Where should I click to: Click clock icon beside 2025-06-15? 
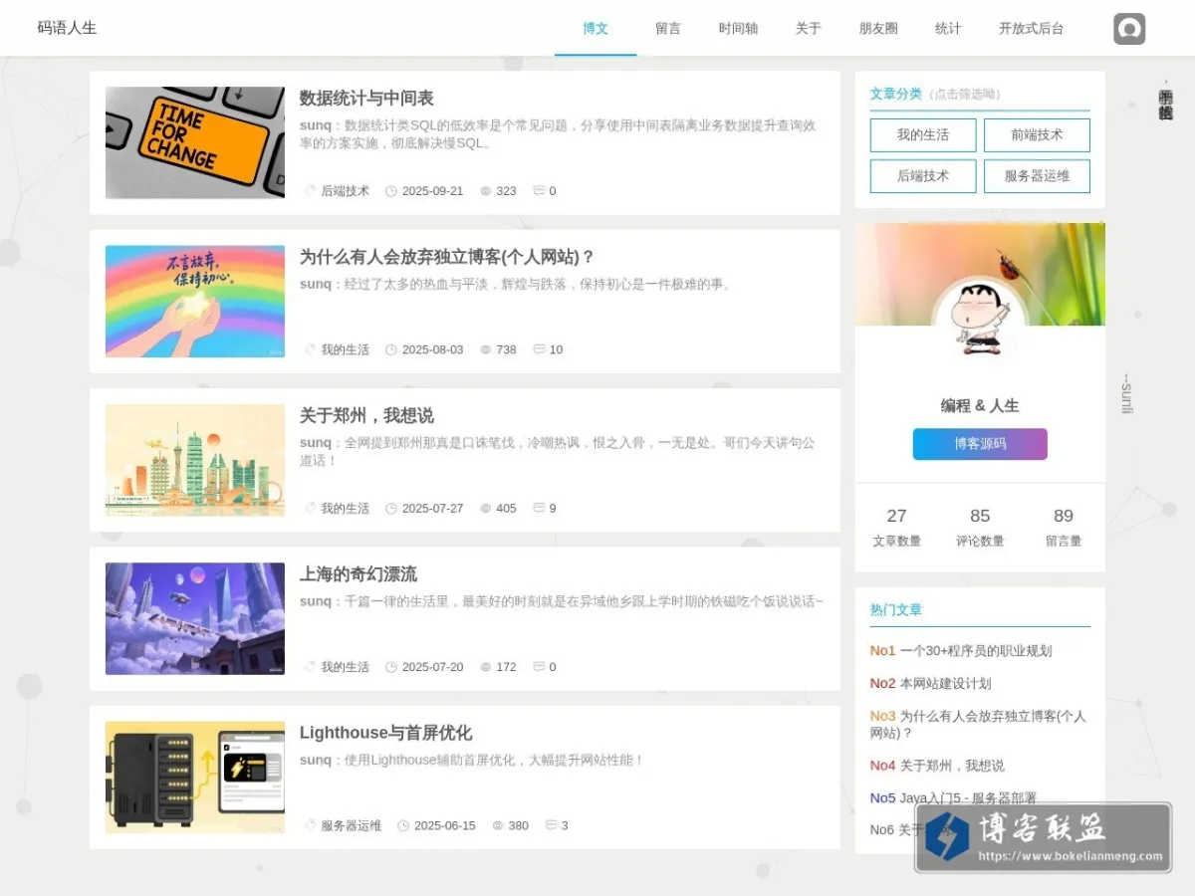403,825
